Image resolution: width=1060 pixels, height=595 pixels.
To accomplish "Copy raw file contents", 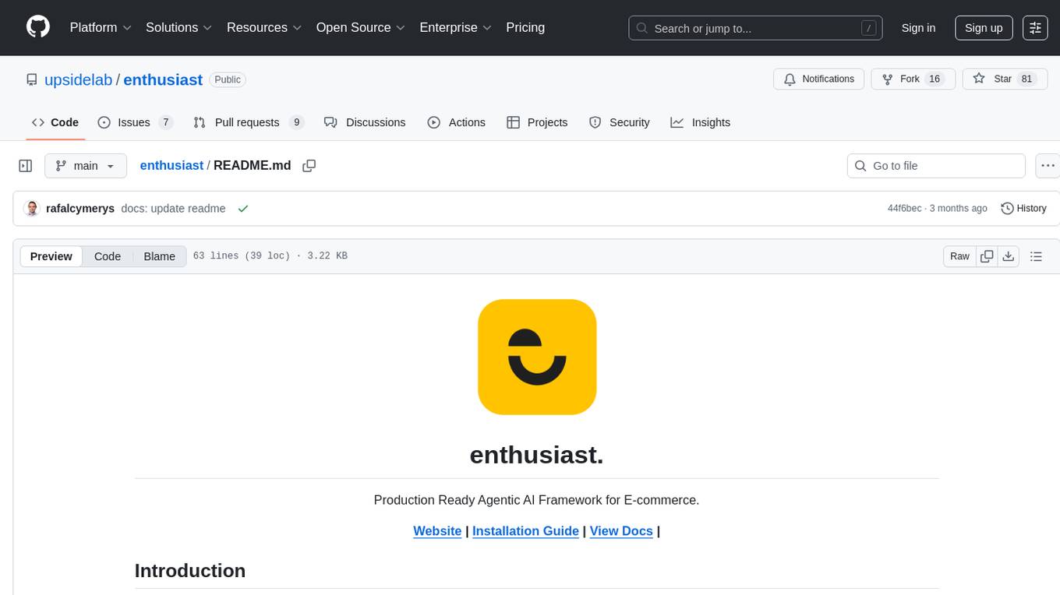I will tap(988, 256).
